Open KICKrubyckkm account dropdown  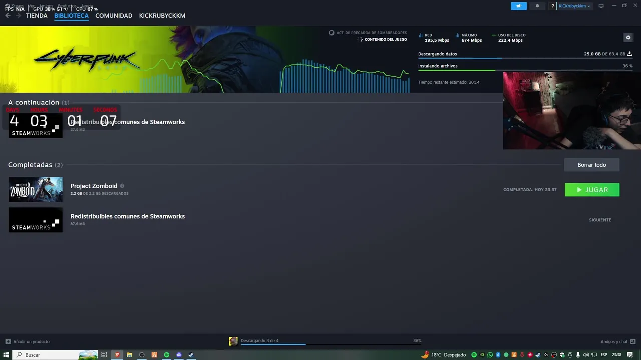[574, 6]
